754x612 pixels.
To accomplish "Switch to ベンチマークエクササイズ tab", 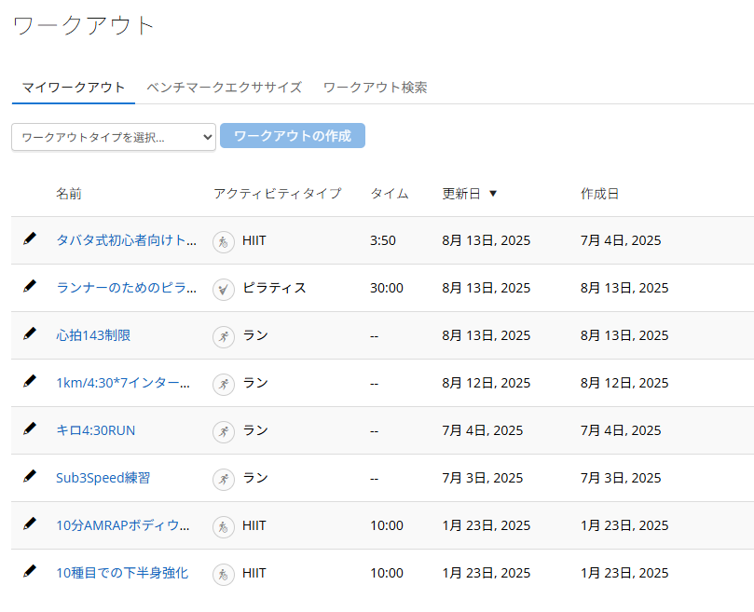I will pos(224,88).
